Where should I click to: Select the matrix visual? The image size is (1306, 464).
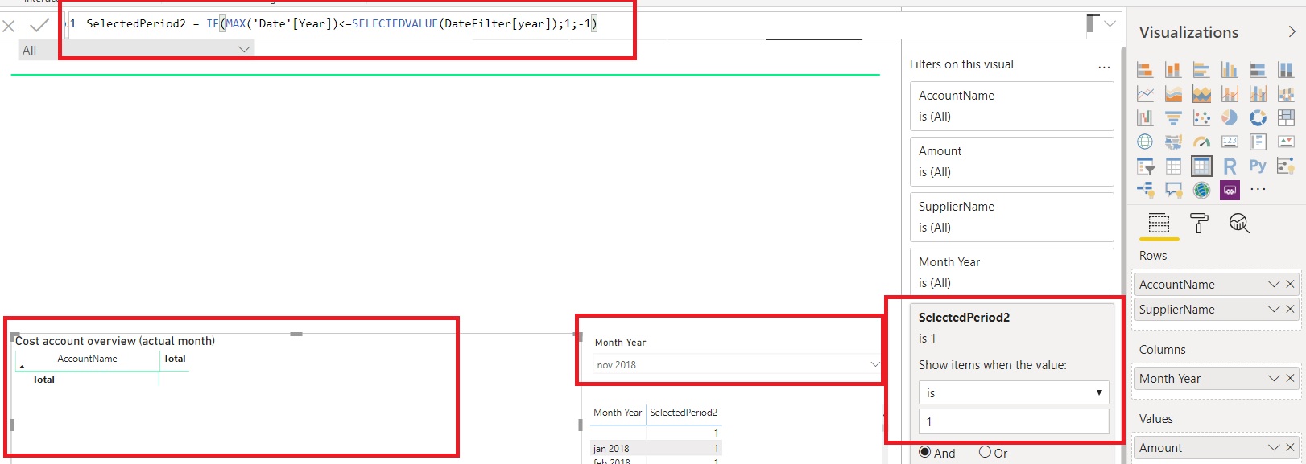[1201, 166]
